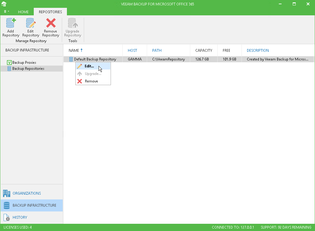
Task: Click CONNECTED TO: 127.0.0.1 status text
Action: click(233, 227)
